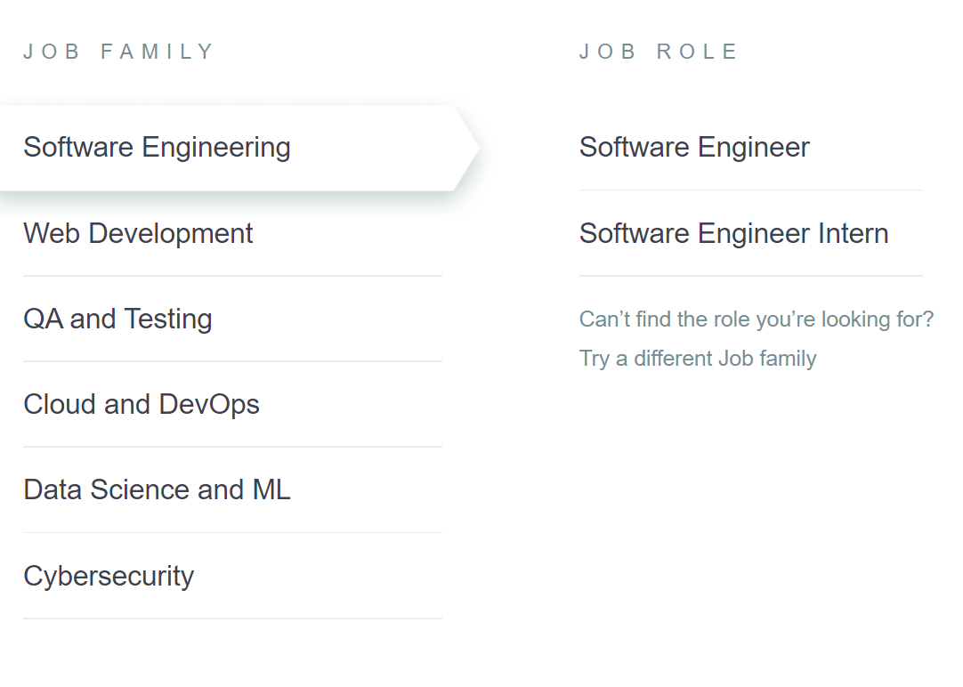This screenshot has width=963, height=687.
Task: Pick Data Science and ML family
Action: 157,490
